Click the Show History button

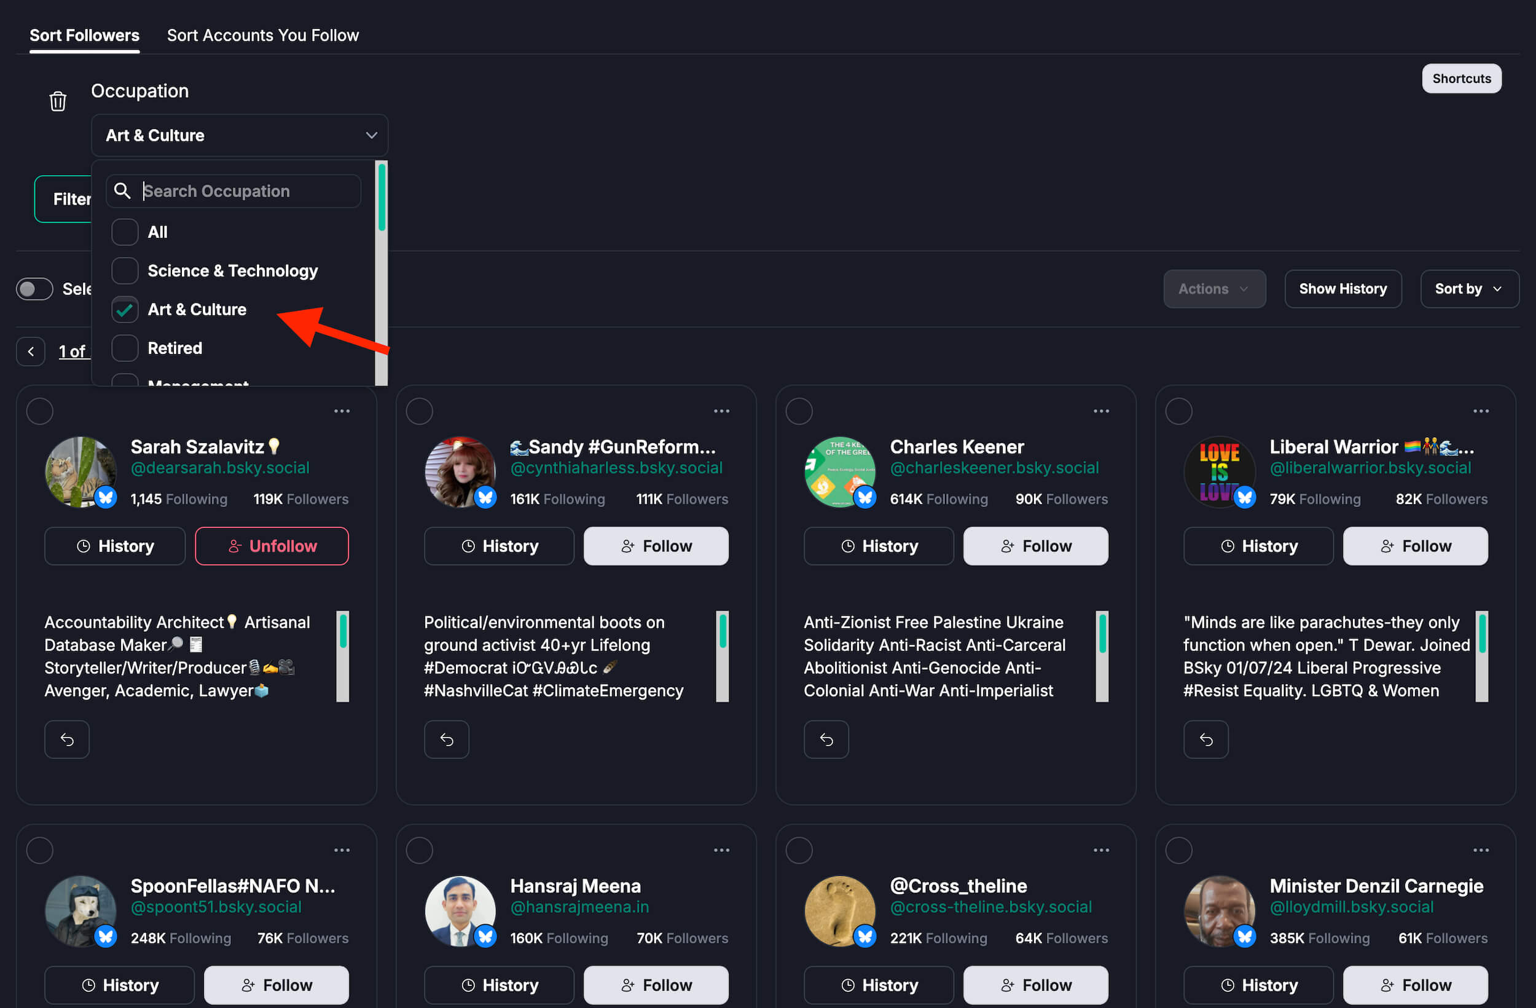click(x=1342, y=289)
